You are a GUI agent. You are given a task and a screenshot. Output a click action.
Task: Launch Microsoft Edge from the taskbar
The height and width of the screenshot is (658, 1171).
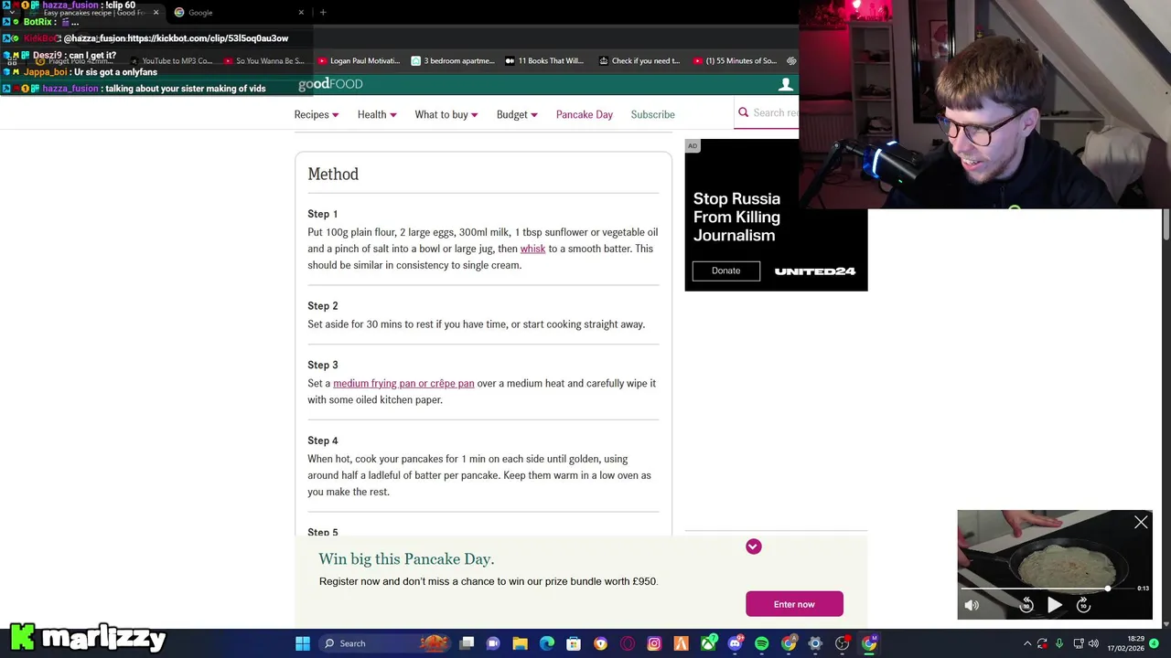click(547, 643)
